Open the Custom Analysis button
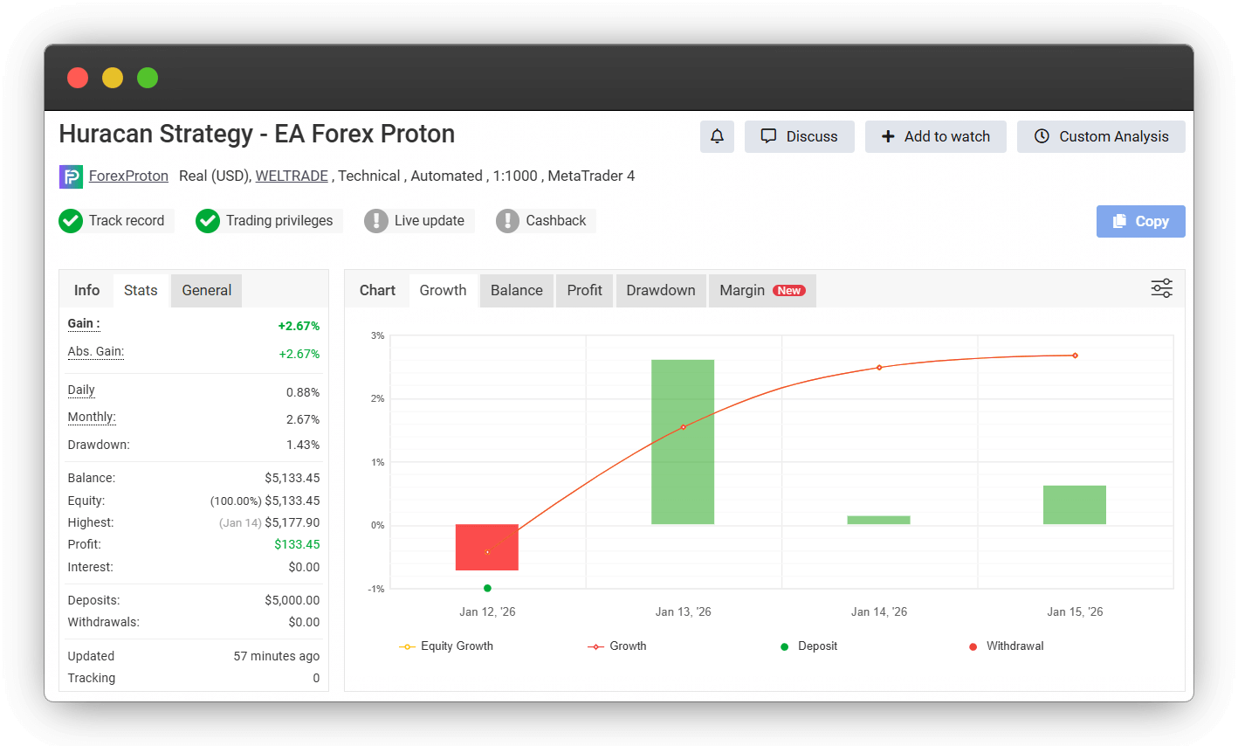 (x=1101, y=136)
